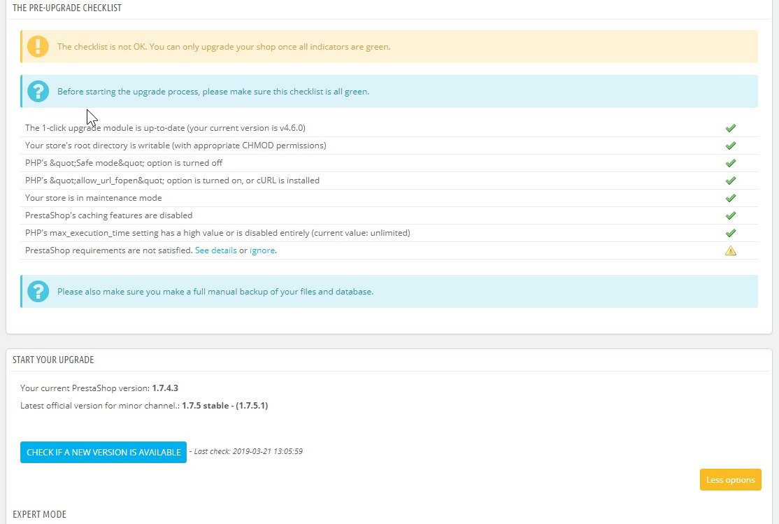Image resolution: width=779 pixels, height=524 pixels.
Task: Click green check for max_execution_time row
Action: (730, 233)
